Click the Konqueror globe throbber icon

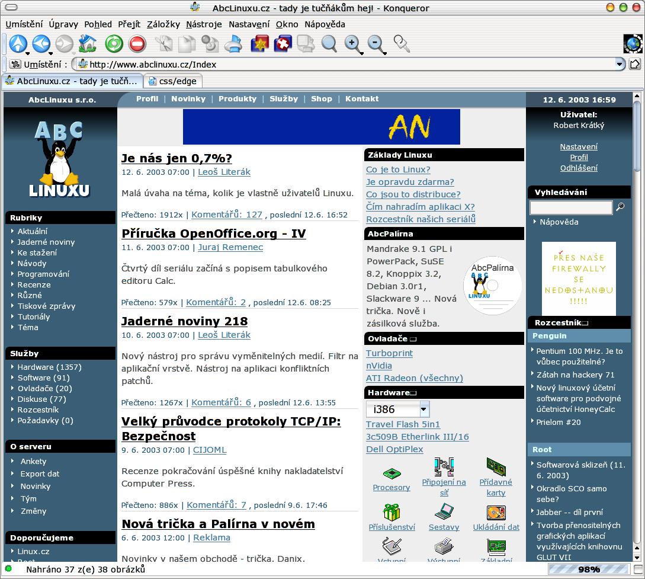pyautogui.click(x=633, y=44)
